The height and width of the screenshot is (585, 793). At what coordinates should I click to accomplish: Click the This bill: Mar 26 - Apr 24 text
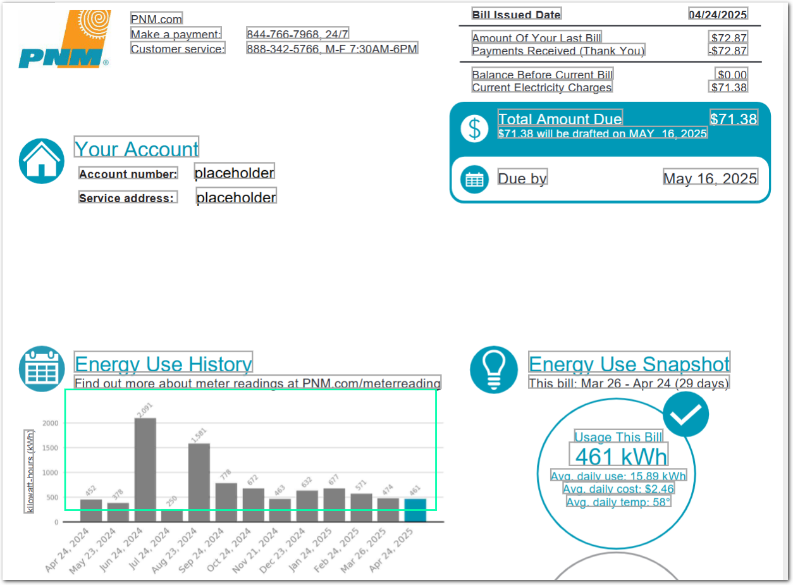[x=629, y=383]
